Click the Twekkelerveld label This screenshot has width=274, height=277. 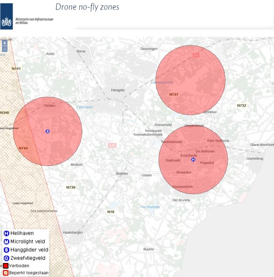coord(171,142)
